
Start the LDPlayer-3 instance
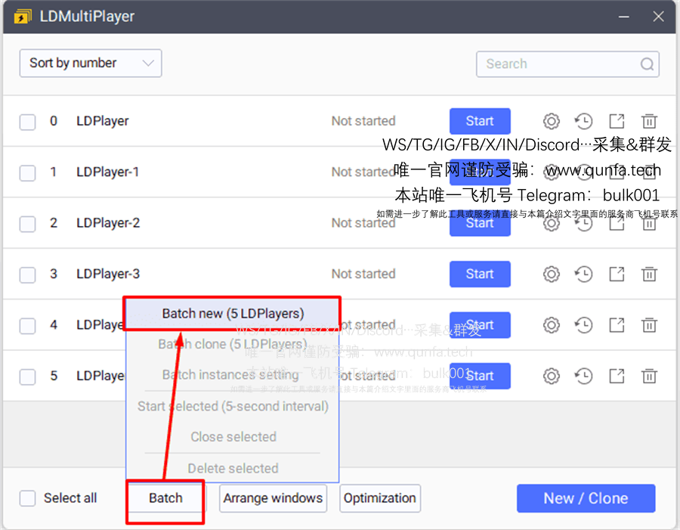480,274
